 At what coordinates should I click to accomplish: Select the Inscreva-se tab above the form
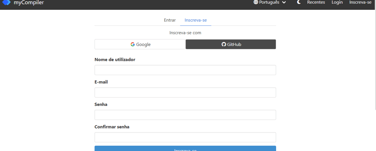pos(196,21)
